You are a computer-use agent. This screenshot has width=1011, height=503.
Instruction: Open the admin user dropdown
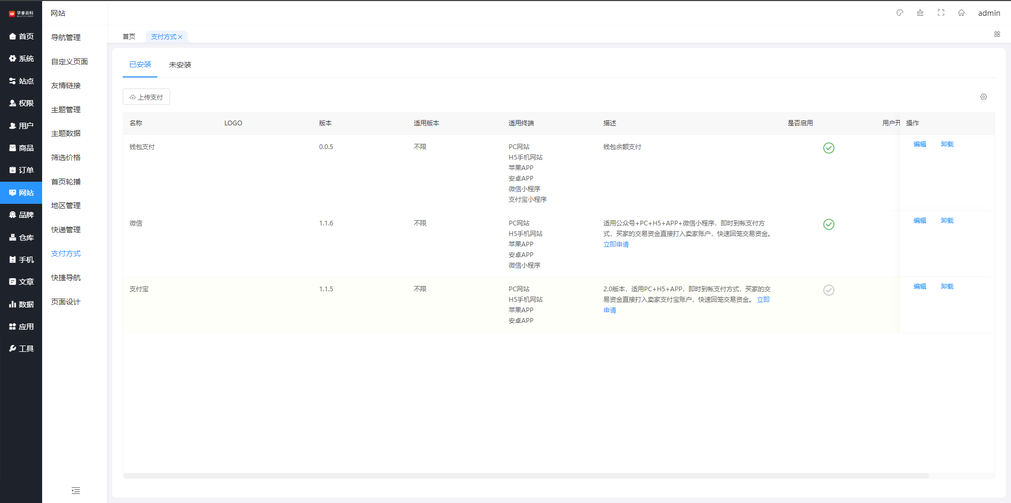(x=989, y=13)
